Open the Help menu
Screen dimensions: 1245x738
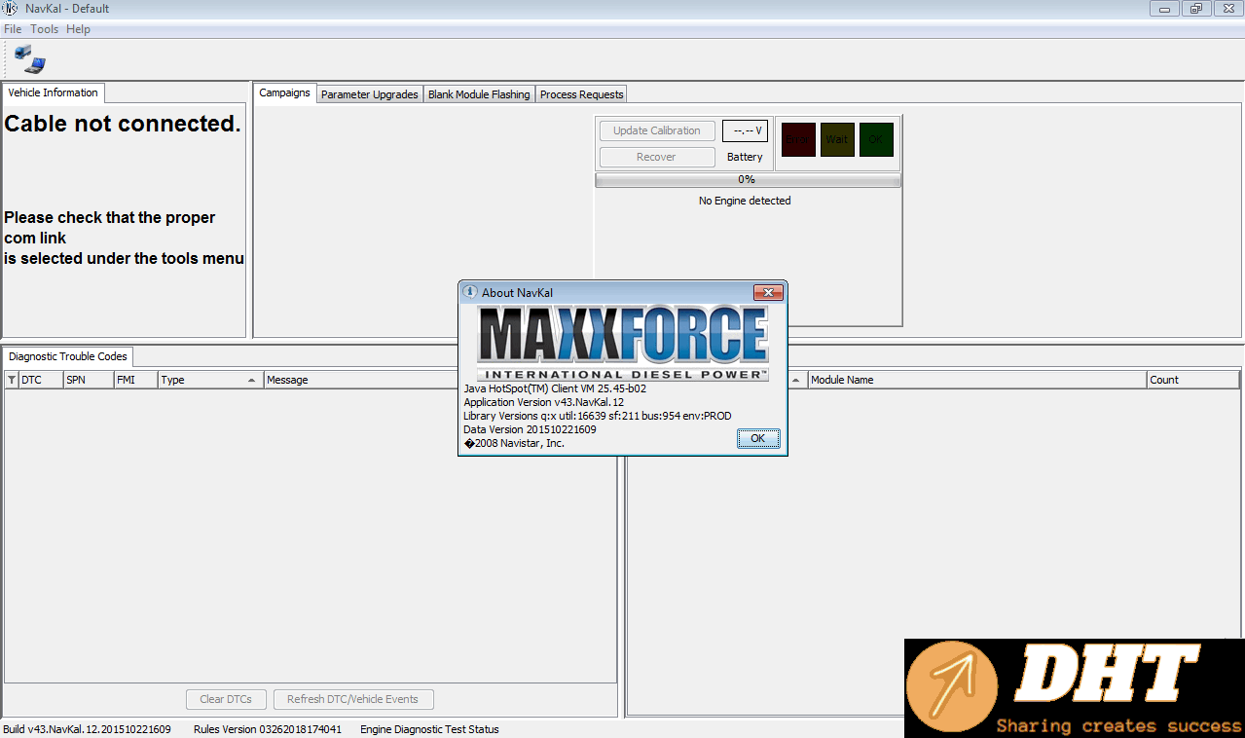(x=78, y=29)
